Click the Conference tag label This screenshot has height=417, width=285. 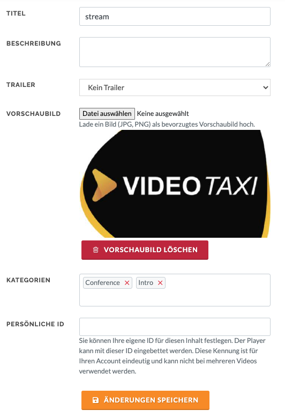pyautogui.click(x=103, y=283)
